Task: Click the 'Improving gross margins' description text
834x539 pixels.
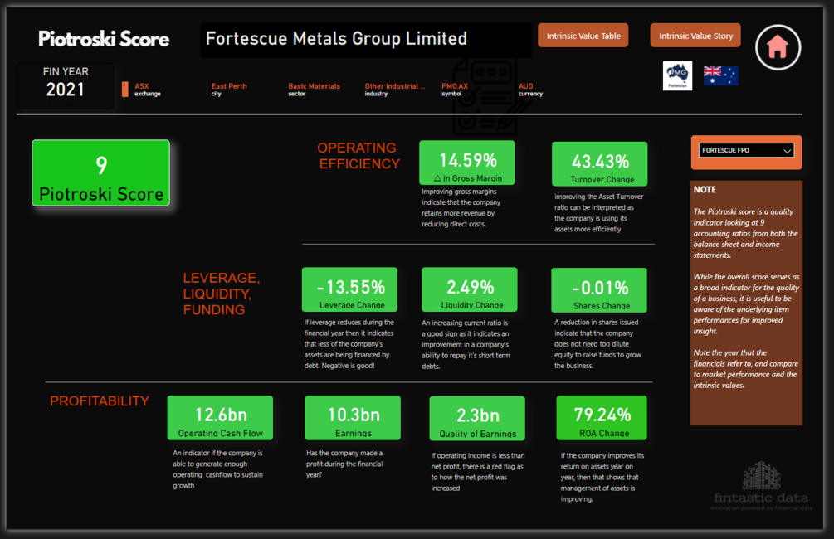Action: click(461, 208)
